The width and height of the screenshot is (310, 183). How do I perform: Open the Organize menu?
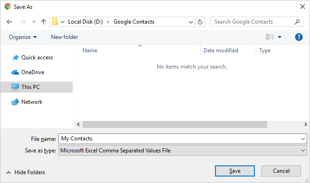[x=23, y=37]
